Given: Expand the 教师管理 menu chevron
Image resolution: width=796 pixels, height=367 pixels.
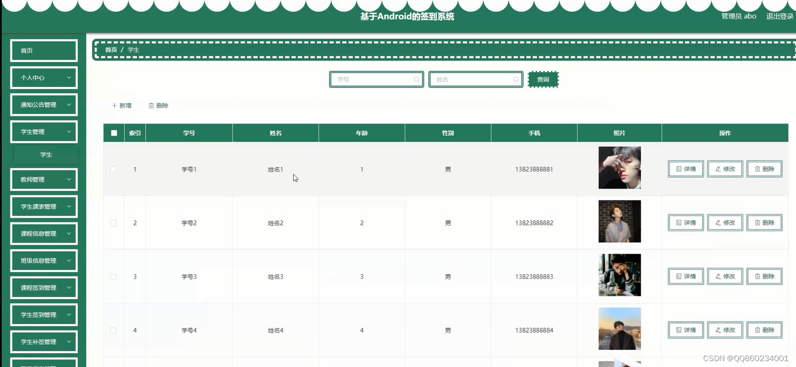Looking at the screenshot, I should click(69, 179).
